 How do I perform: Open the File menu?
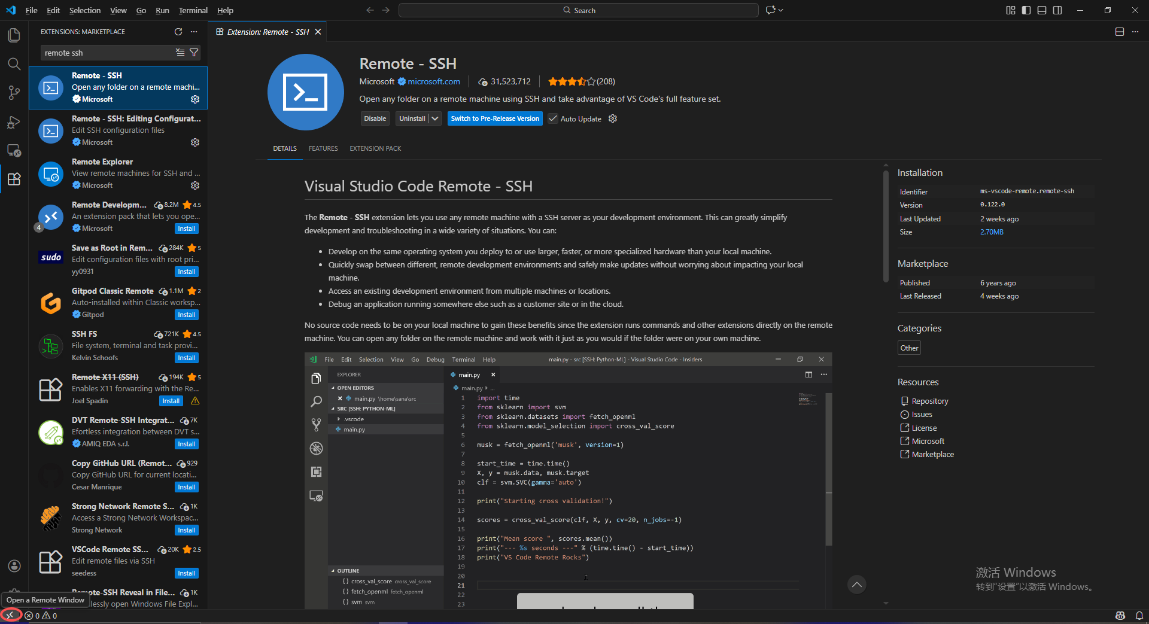pos(32,10)
